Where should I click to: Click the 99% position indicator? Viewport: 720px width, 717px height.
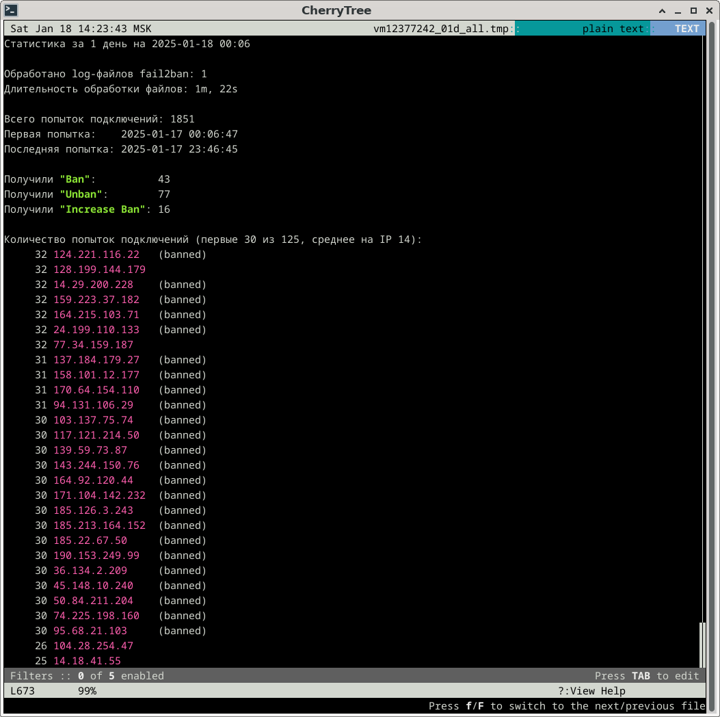coord(87,691)
